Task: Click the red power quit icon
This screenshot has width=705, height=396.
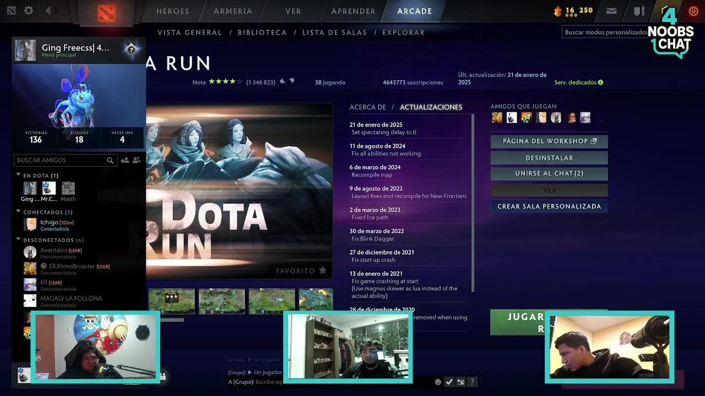Action: pyautogui.click(x=693, y=11)
